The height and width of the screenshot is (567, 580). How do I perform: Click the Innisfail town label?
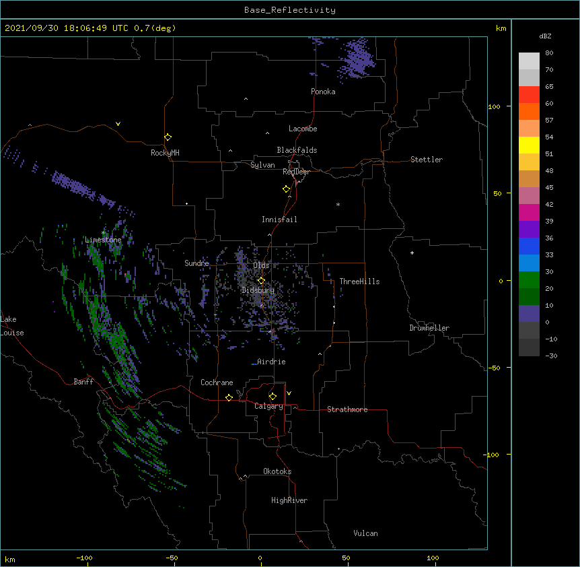[279, 220]
